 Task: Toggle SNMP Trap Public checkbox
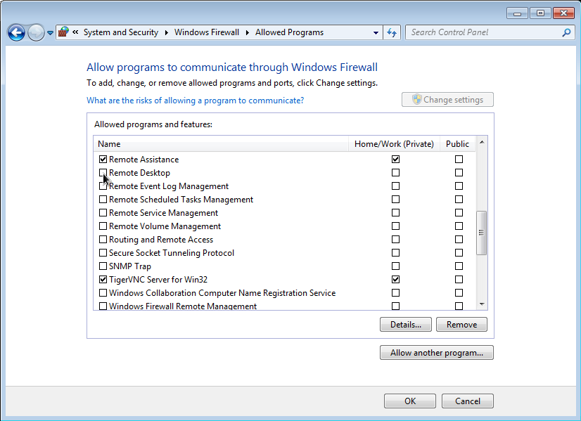(459, 266)
